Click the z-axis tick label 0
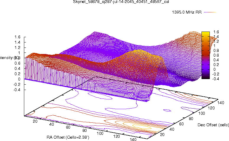Viewport: 229px width, 141px height. point(19,79)
